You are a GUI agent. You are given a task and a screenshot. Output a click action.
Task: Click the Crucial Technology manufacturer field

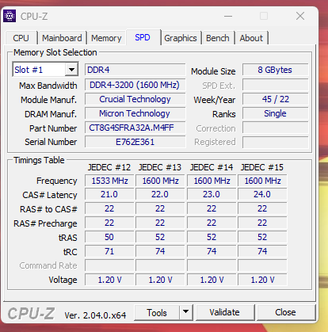click(x=135, y=99)
